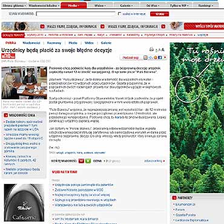Click the green thumbs-up rating icon
This screenshot has width=224, height=224.
coord(88,161)
